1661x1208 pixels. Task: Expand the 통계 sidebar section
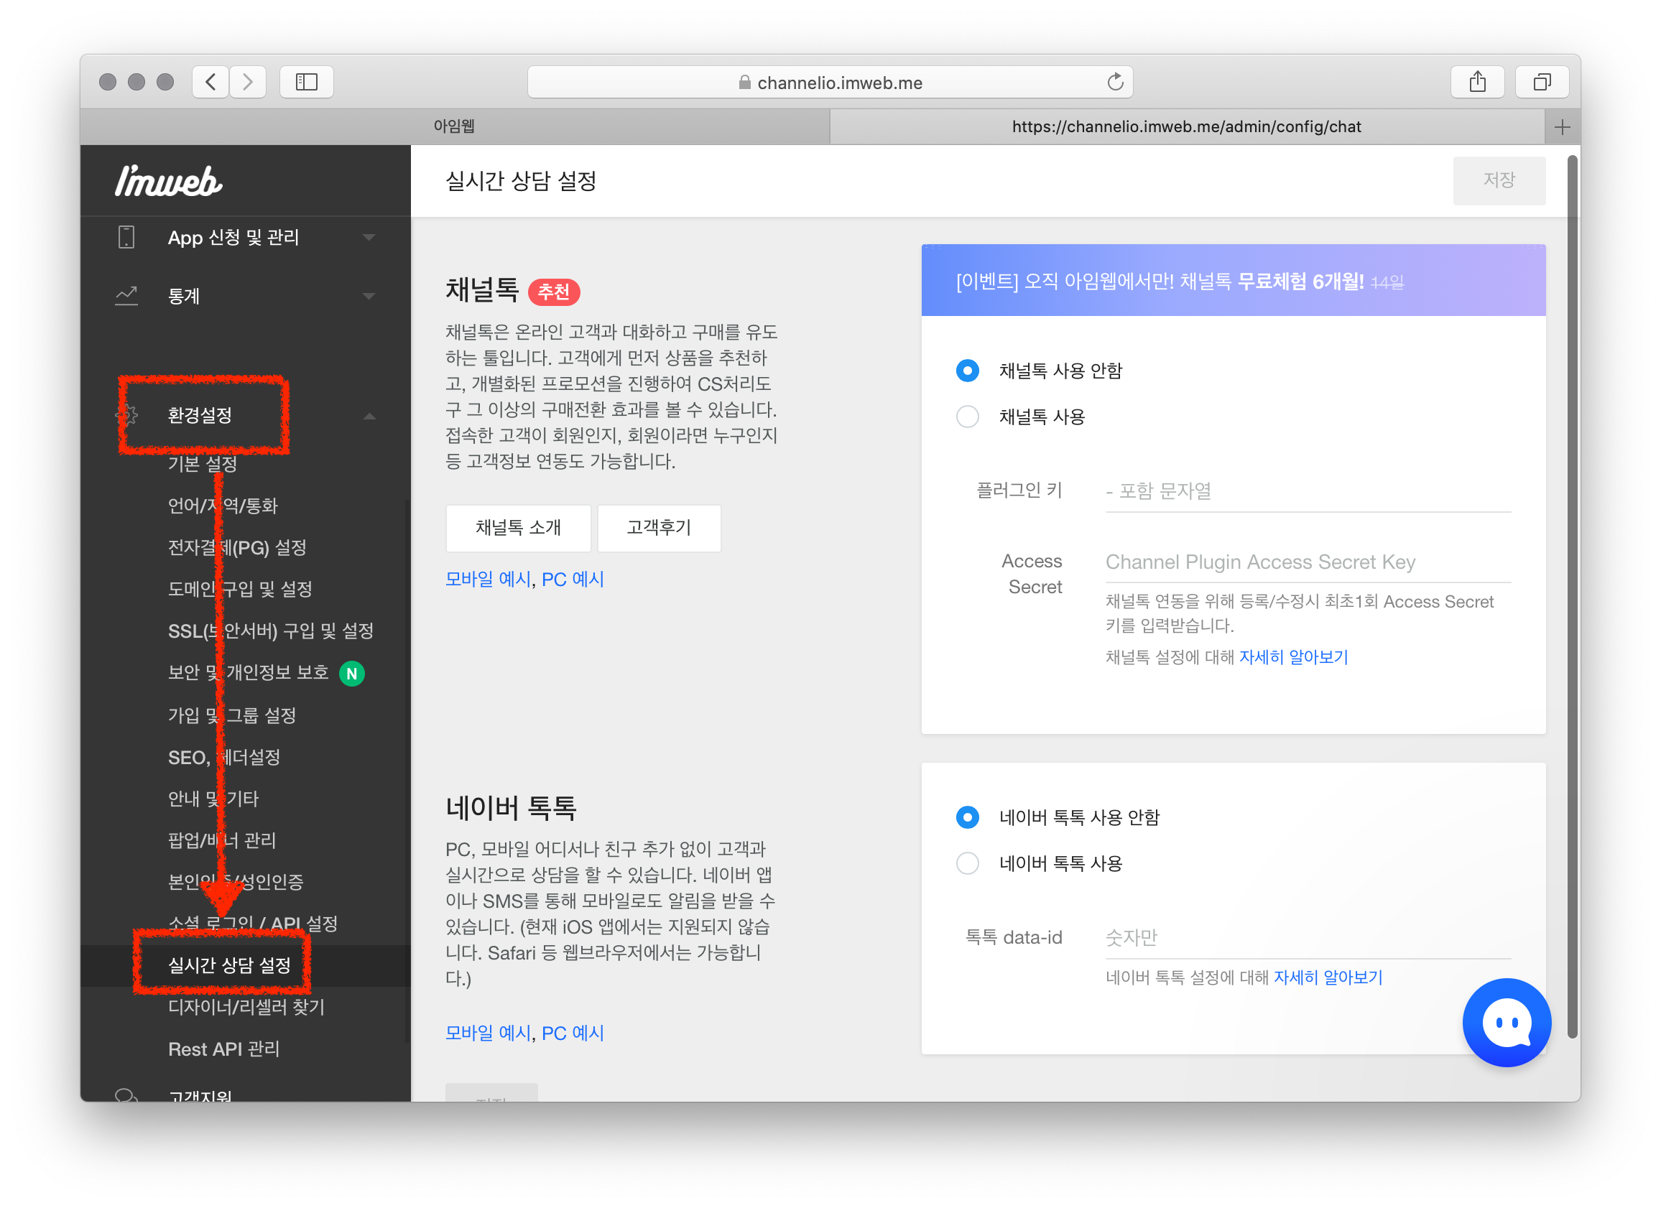369,296
